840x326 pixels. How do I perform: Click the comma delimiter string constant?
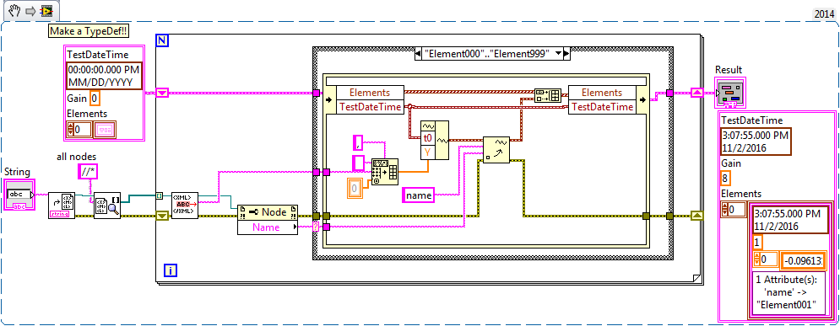pos(359,142)
